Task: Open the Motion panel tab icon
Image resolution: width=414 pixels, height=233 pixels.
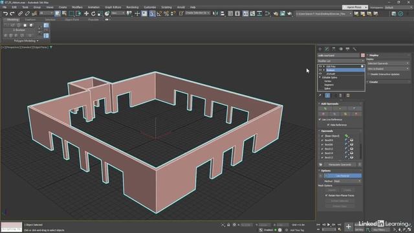Action: pos(341,49)
